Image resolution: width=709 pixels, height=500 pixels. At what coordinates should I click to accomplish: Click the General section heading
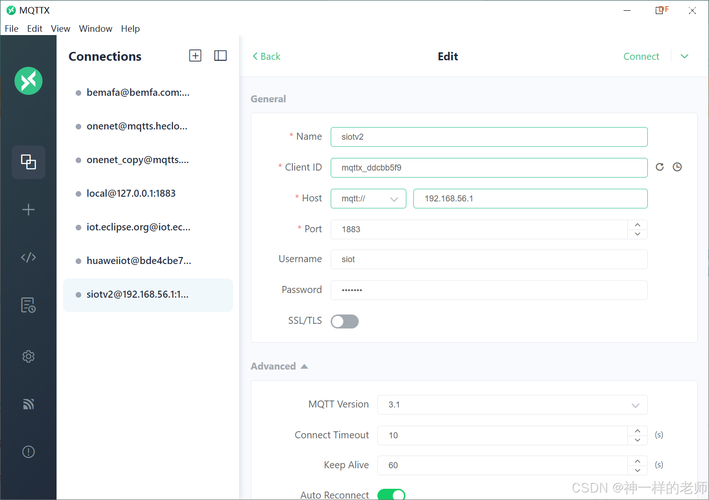(x=268, y=99)
